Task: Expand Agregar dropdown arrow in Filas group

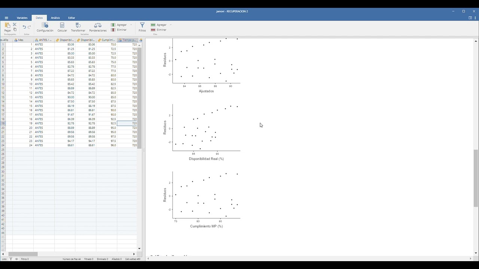Action: coord(171,25)
